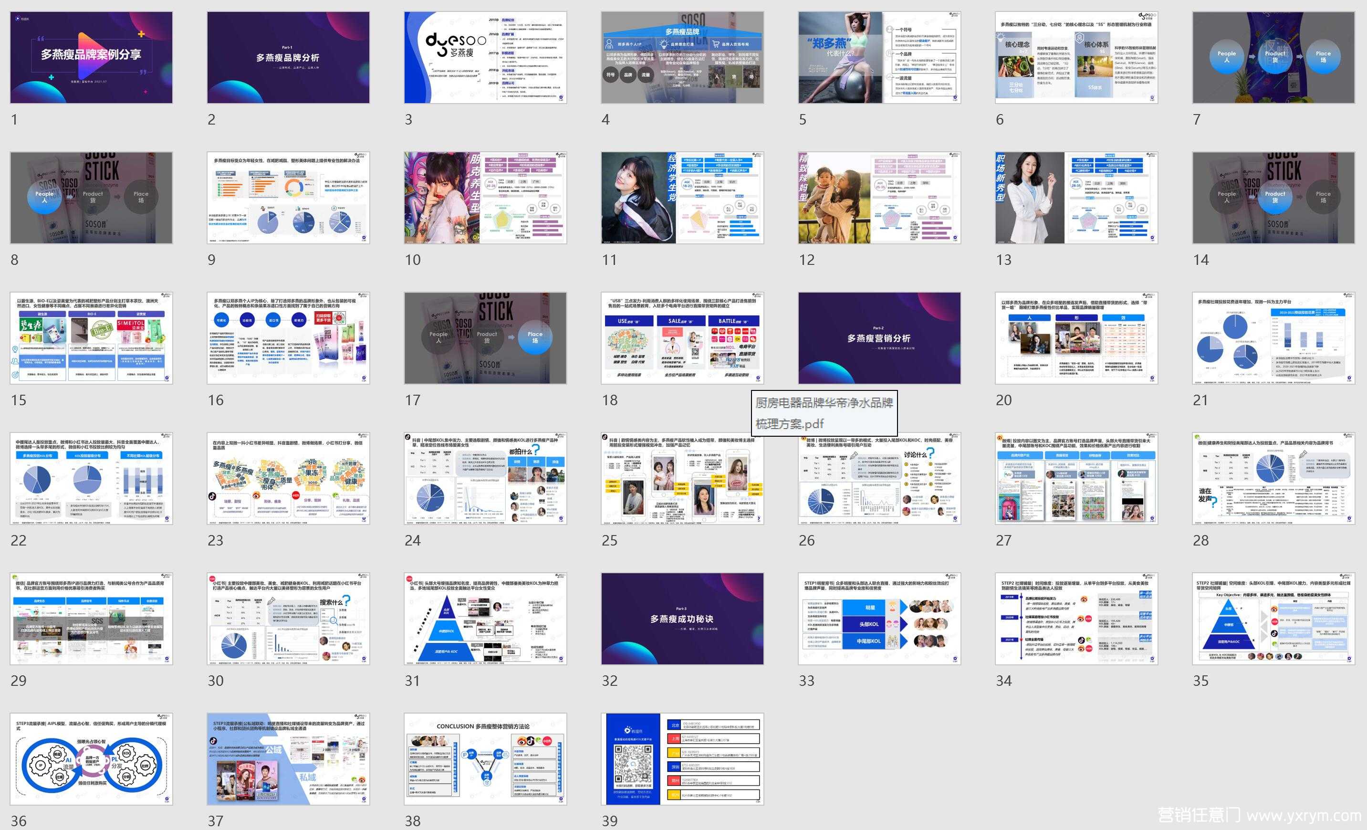Select slide 33 STEP1 明星 头部KOL arrows
The width and height of the screenshot is (1367, 830).
(x=879, y=619)
